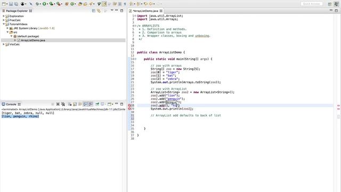This screenshot has width=341, height=192.
Task: Click Remove All Terminated Launches icon
Action: point(63,104)
